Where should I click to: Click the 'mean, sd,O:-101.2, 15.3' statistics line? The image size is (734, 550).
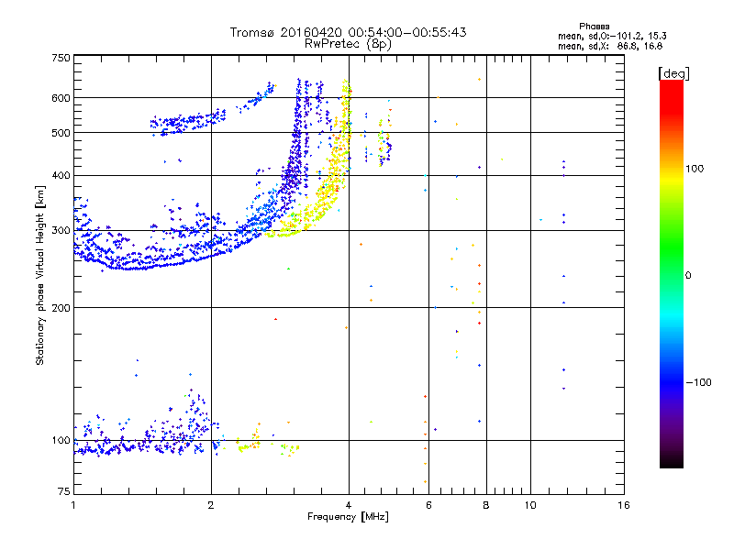click(x=612, y=36)
